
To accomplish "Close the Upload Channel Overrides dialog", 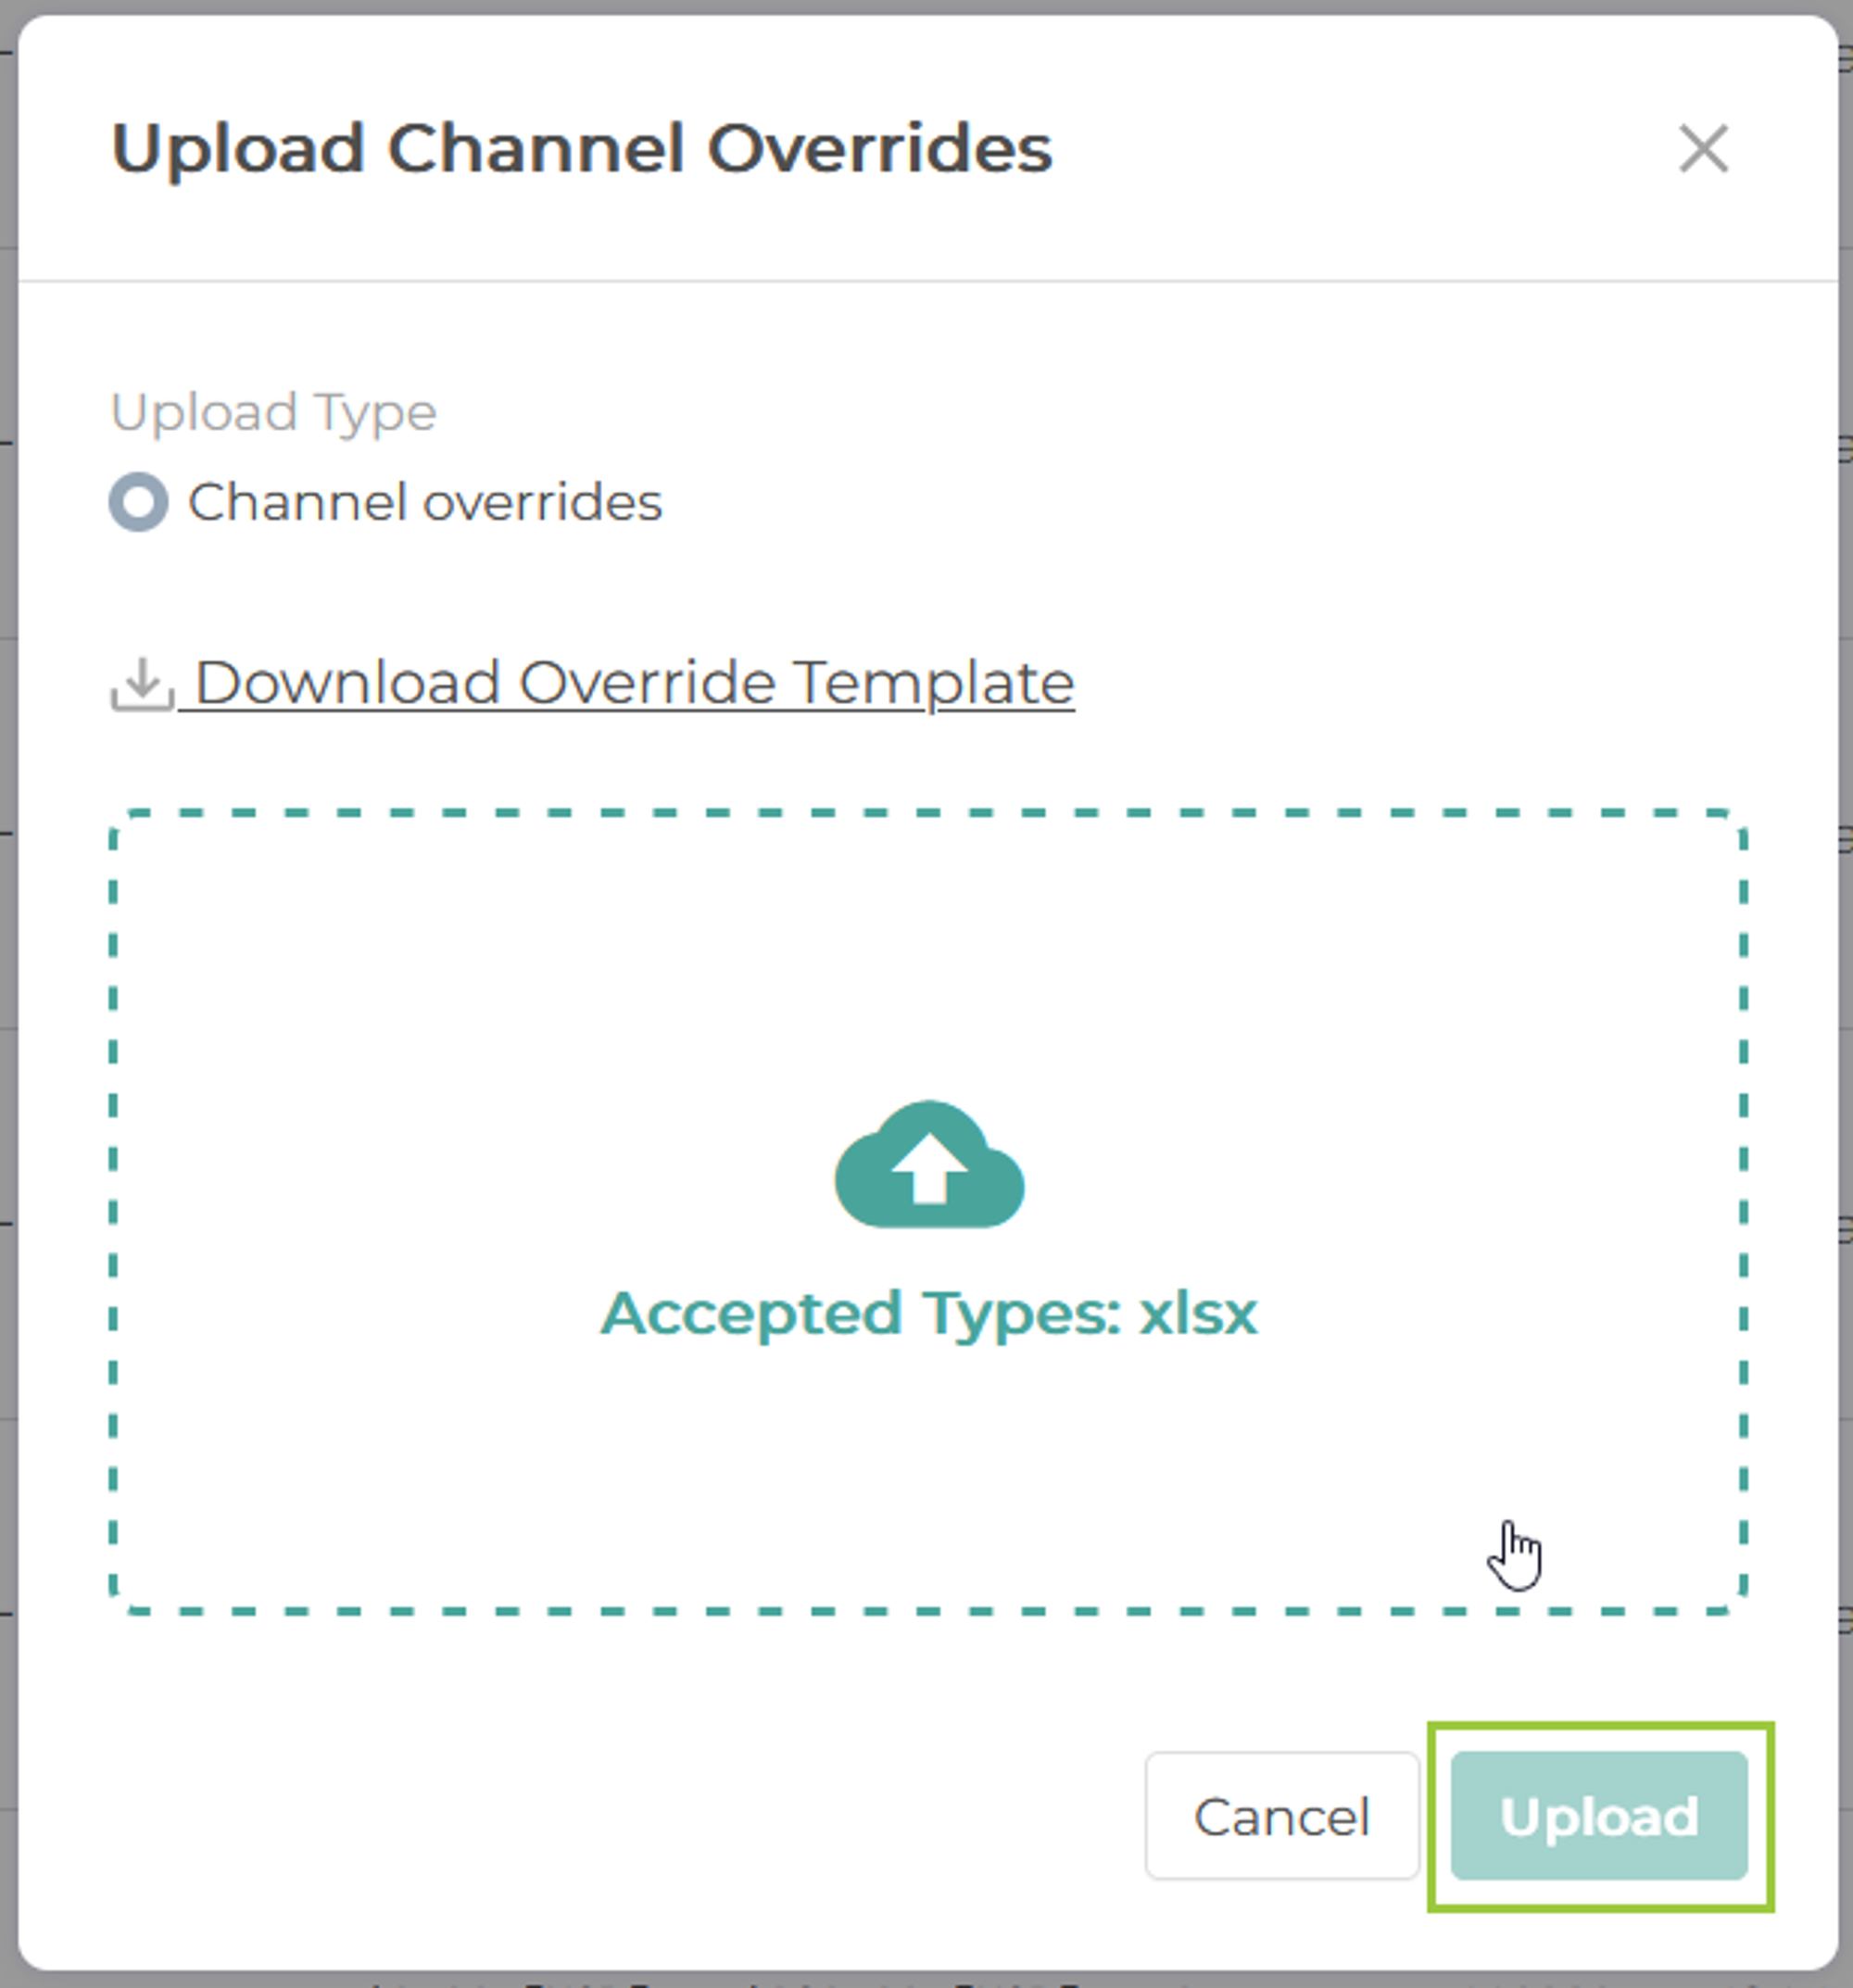I will pyautogui.click(x=1703, y=149).
